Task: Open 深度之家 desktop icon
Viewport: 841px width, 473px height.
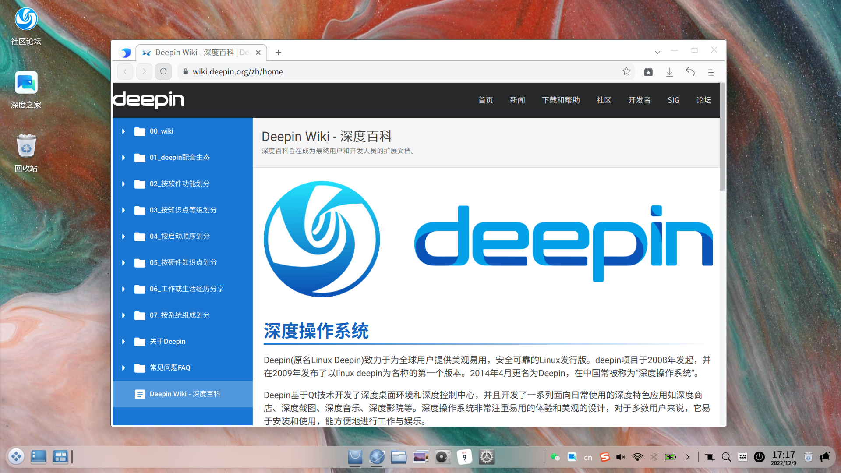Action: (x=26, y=90)
